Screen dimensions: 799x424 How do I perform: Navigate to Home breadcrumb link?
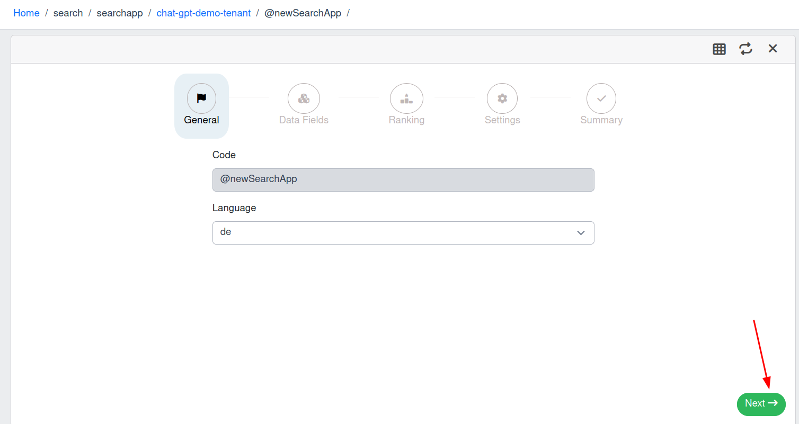(x=26, y=13)
